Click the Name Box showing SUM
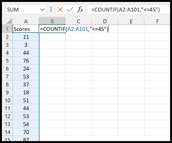 pyautogui.click(x=26, y=10)
